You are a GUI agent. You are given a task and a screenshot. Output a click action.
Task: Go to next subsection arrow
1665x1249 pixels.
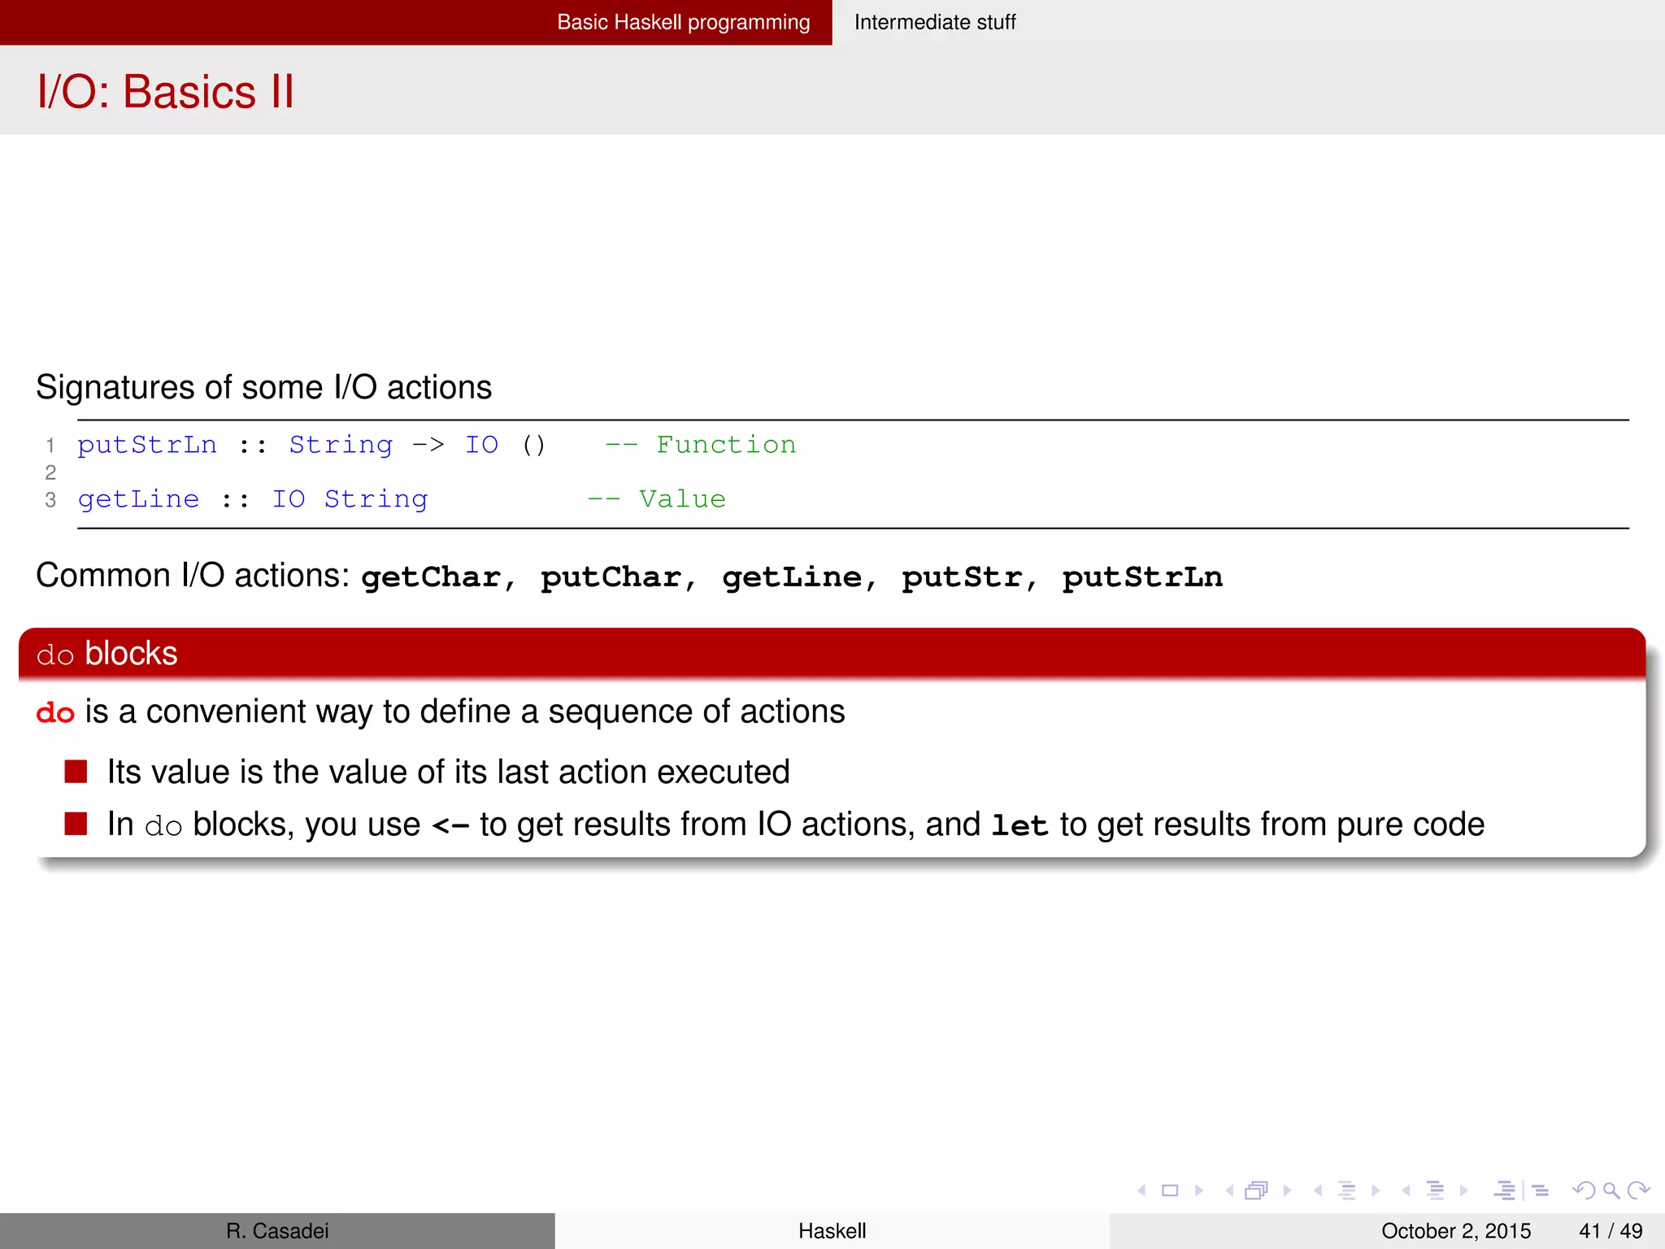coord(1376,1190)
